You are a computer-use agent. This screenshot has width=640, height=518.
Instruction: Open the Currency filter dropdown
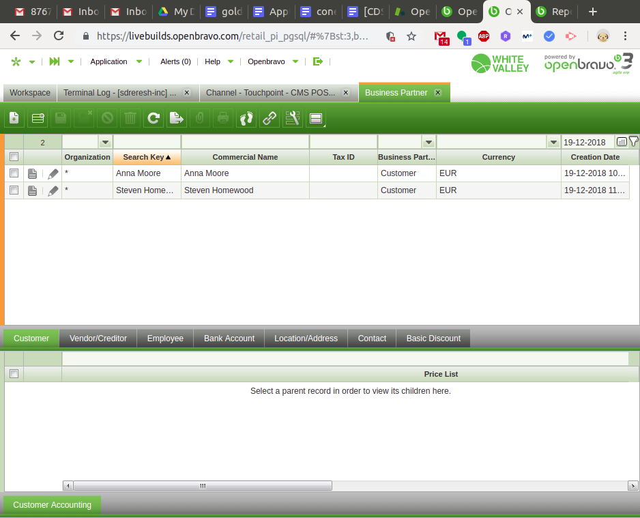[x=553, y=142]
